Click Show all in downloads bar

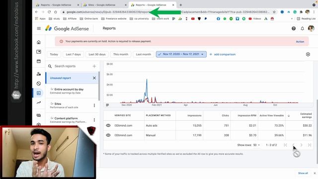pos(303,173)
